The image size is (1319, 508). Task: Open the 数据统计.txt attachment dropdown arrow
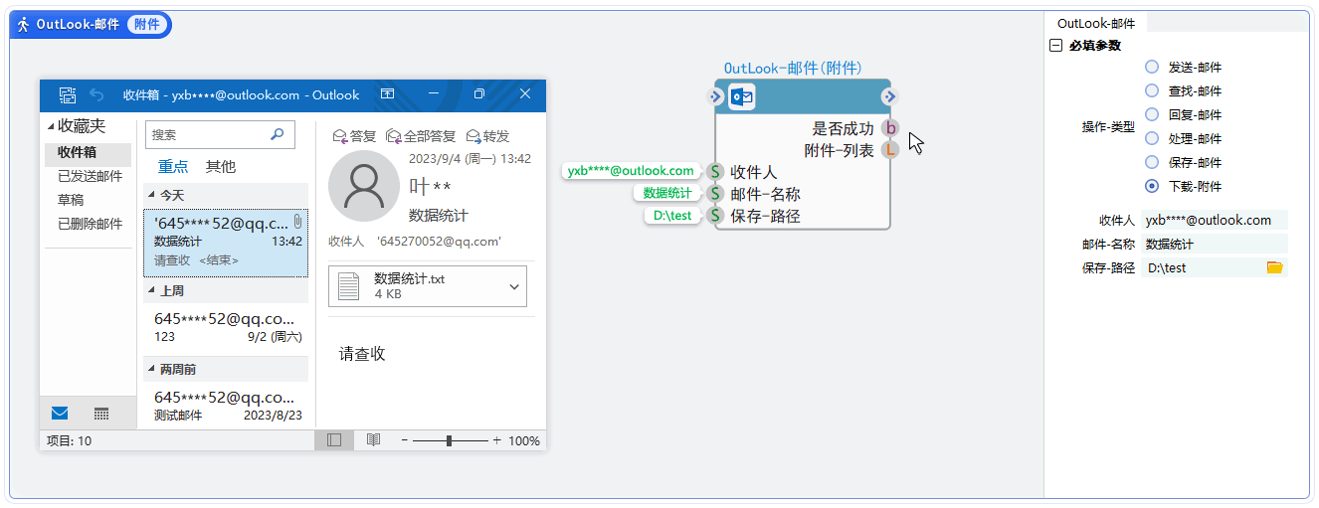(514, 286)
